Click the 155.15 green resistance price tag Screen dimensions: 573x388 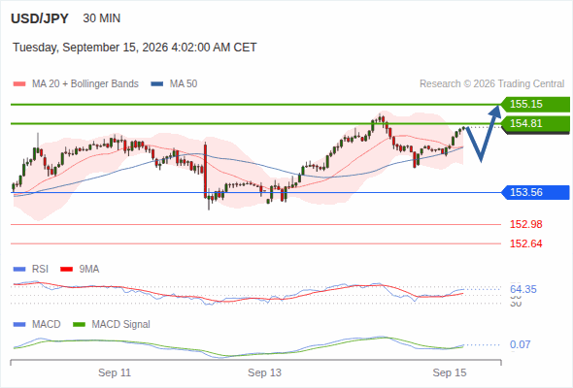coord(535,105)
